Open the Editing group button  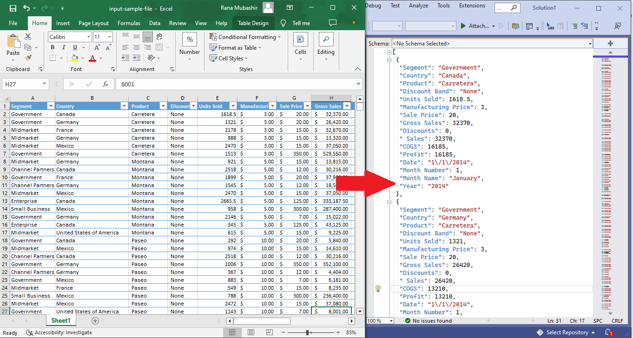click(x=326, y=46)
